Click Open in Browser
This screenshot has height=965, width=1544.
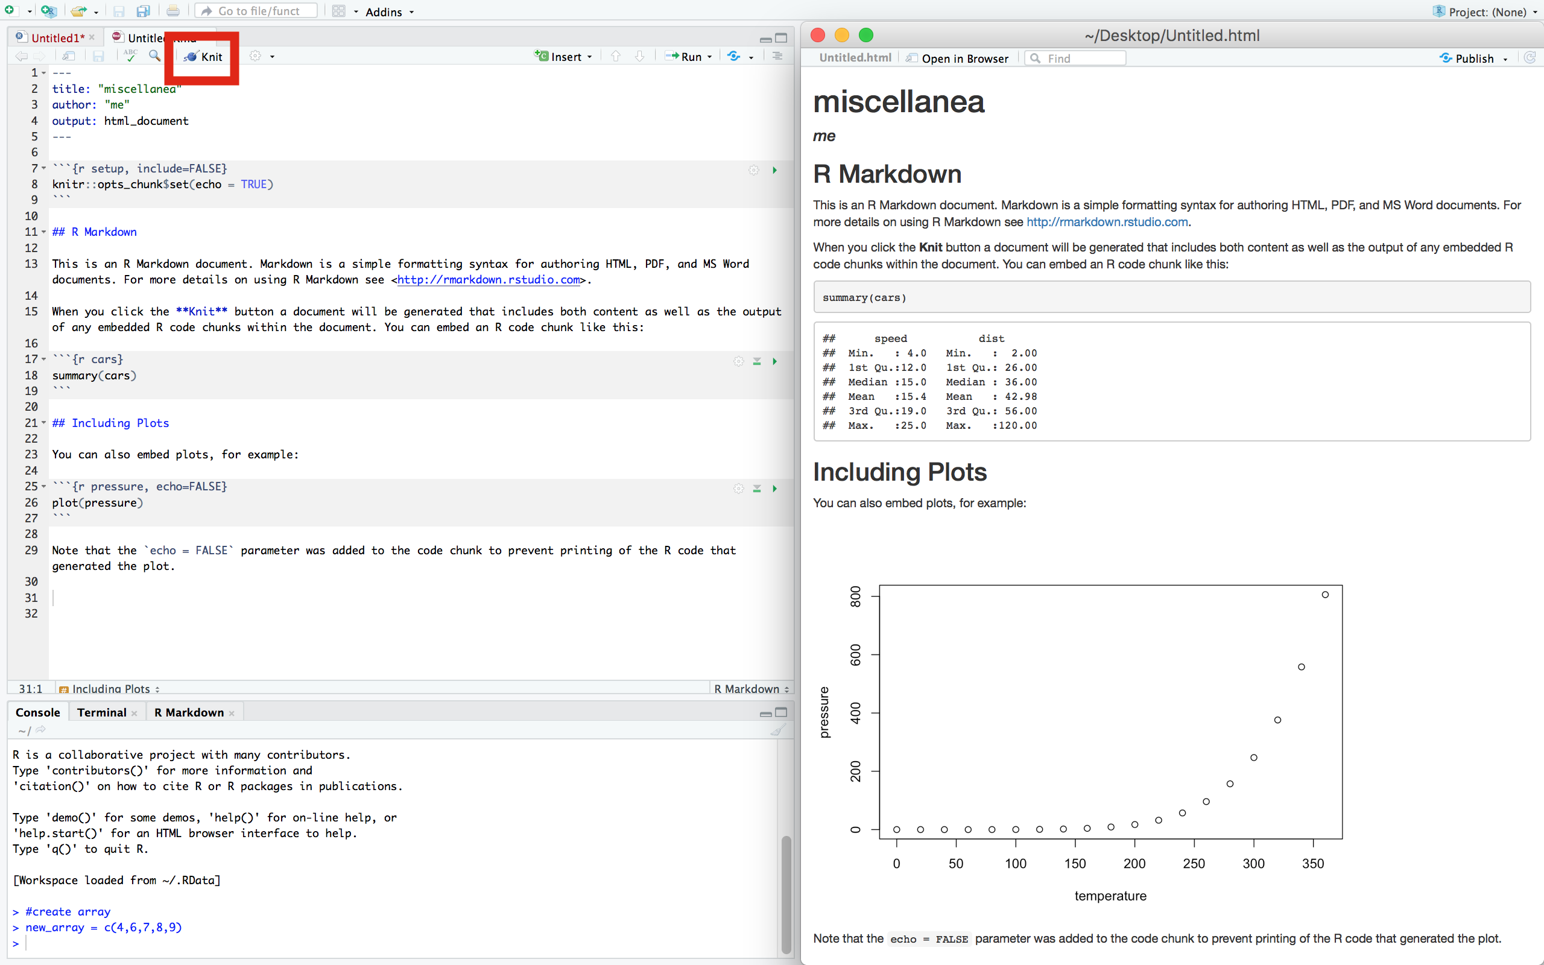pos(957,58)
